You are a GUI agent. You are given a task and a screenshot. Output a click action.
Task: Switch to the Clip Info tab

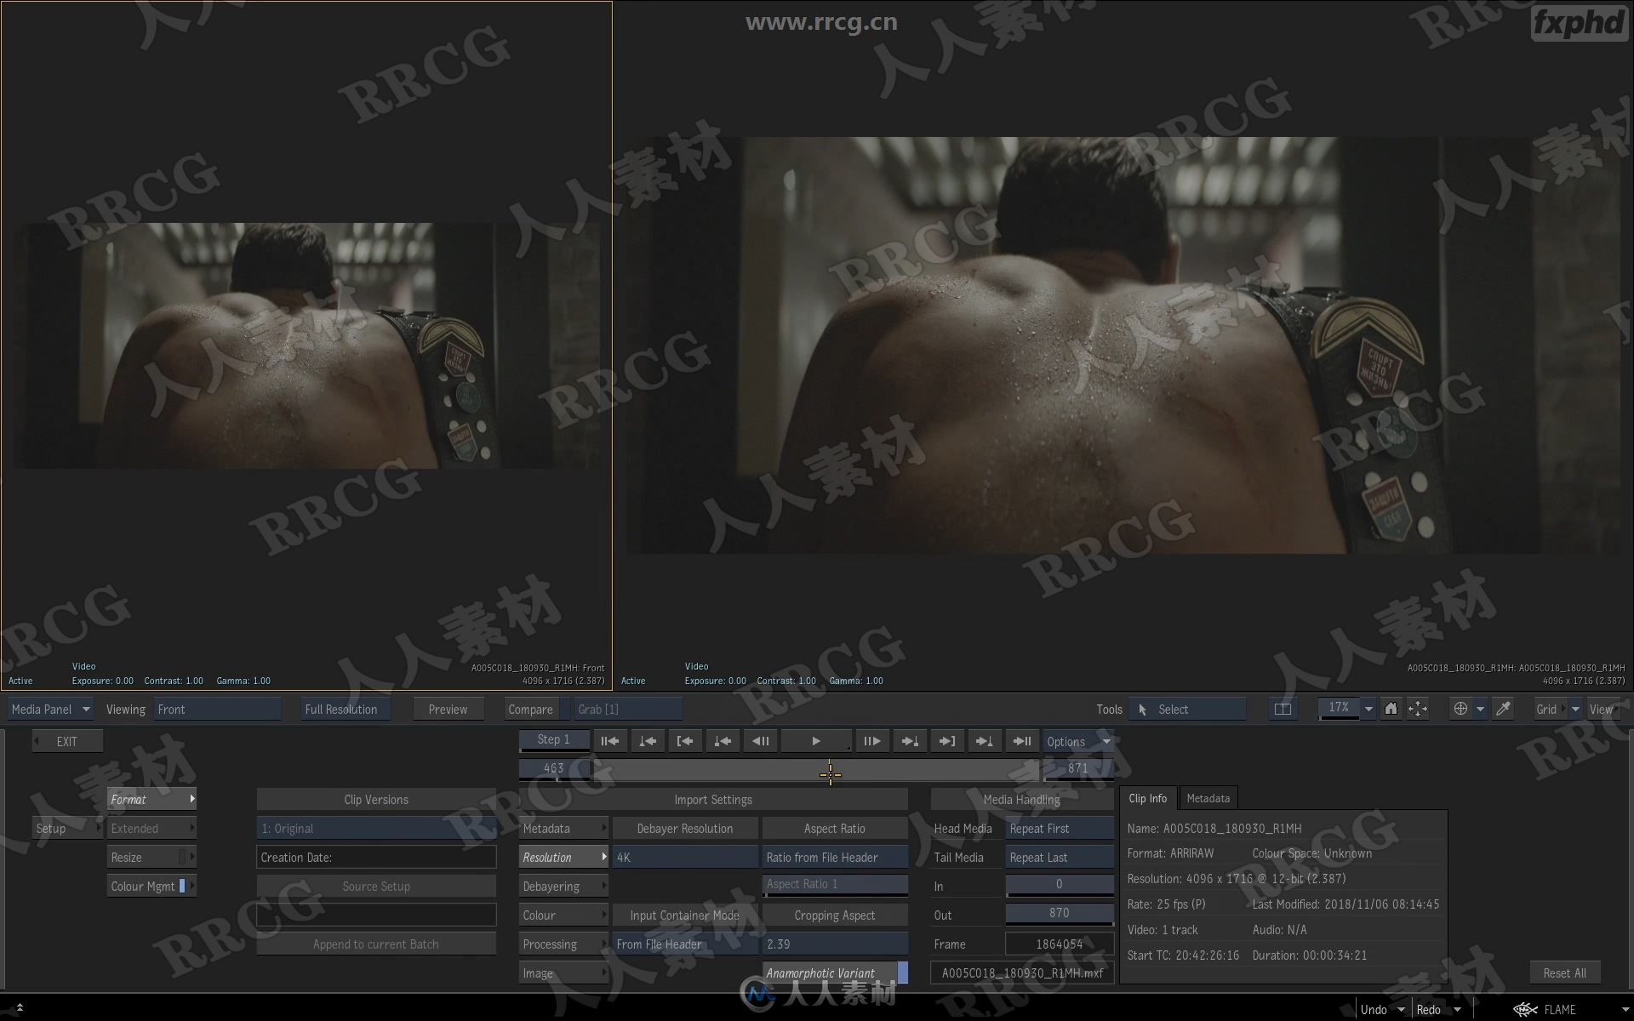coord(1148,798)
